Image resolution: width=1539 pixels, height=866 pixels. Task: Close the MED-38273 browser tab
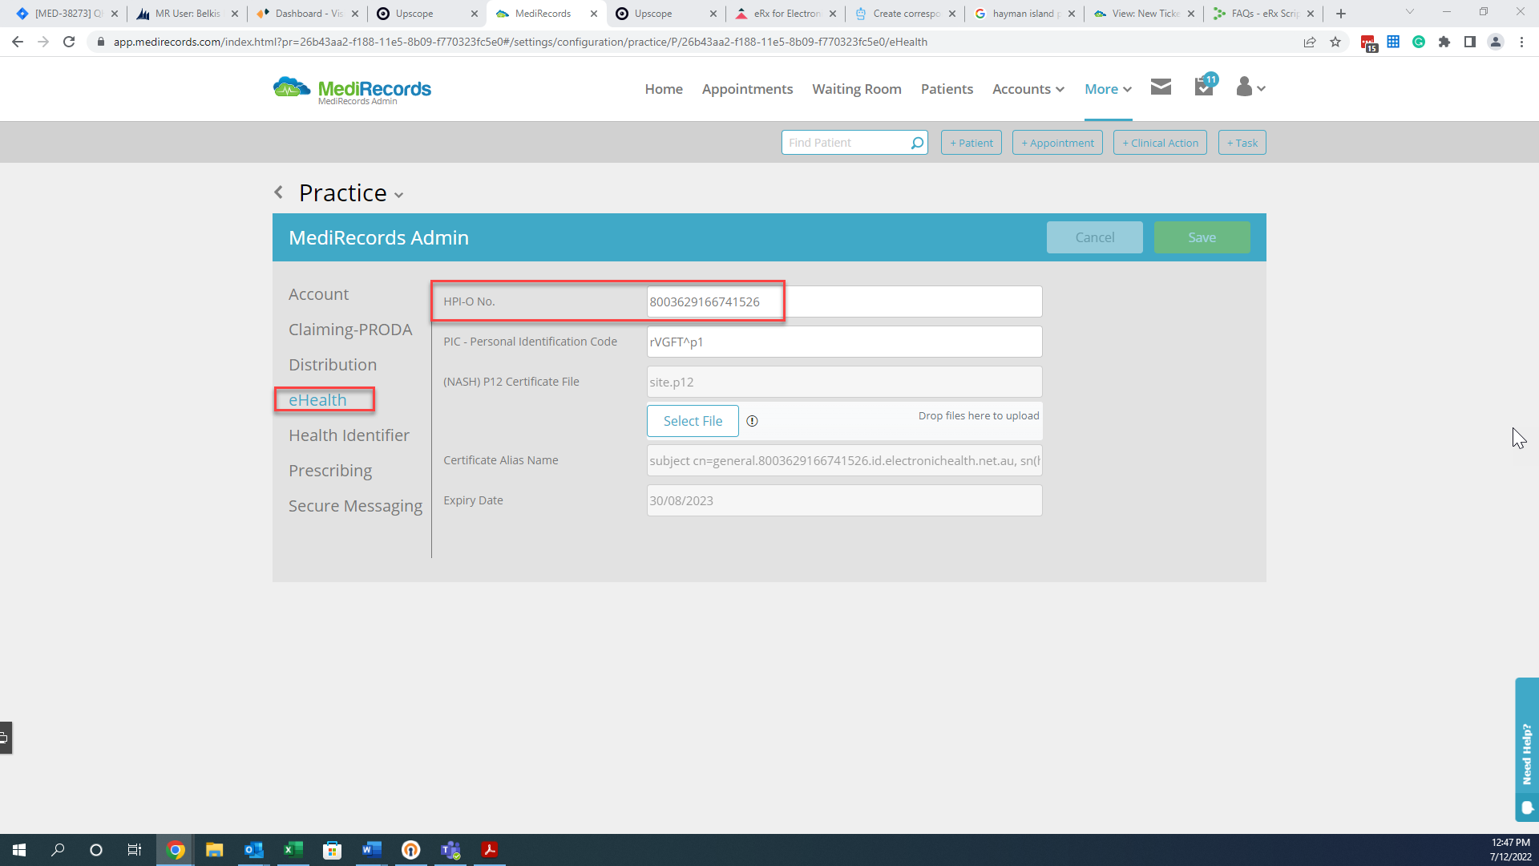pyautogui.click(x=115, y=14)
